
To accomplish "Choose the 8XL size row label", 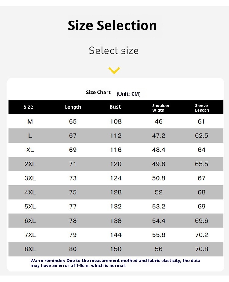I will point(30,249).
